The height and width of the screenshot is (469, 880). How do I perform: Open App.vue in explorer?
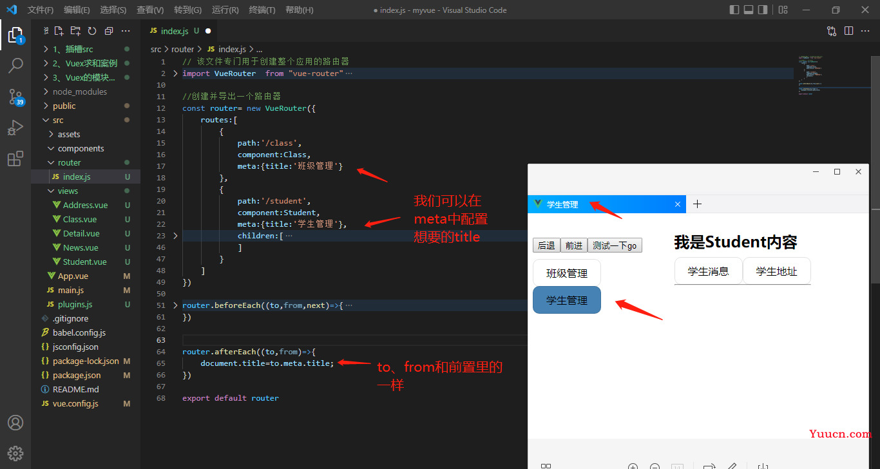coord(86,276)
